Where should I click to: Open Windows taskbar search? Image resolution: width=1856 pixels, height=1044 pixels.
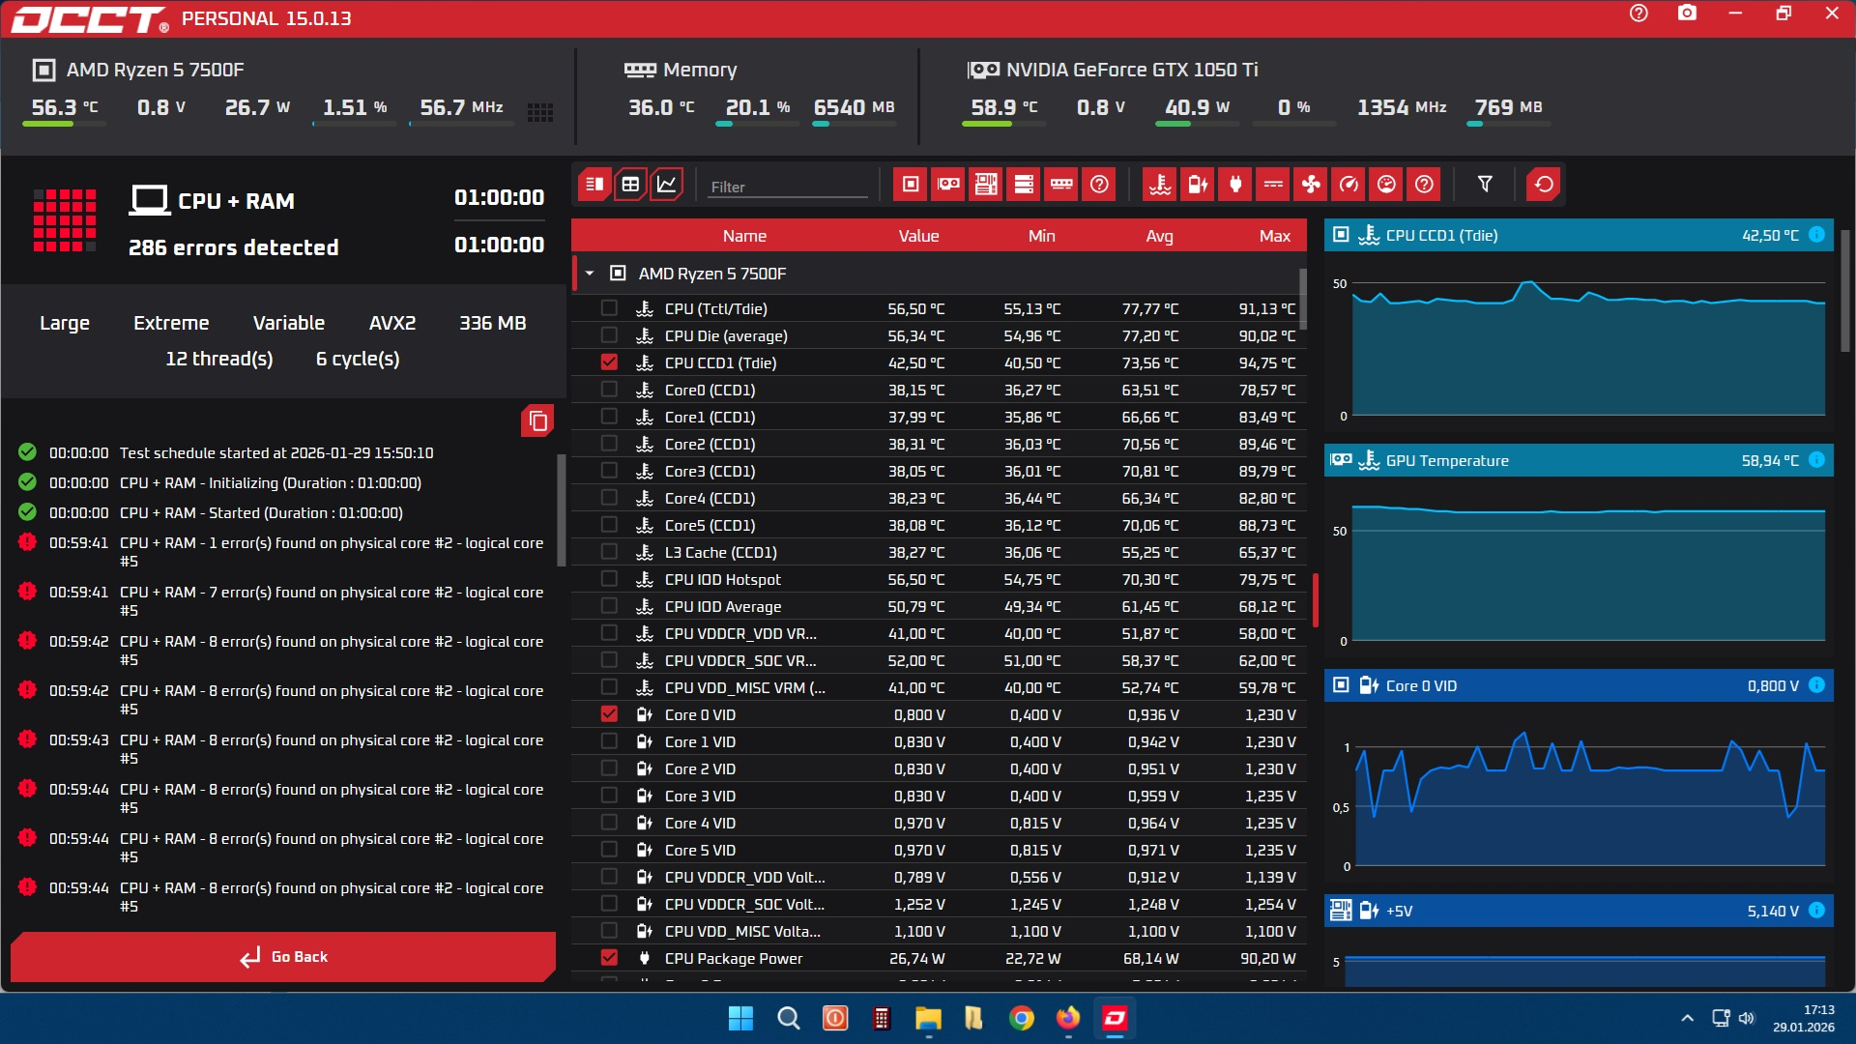(788, 1018)
